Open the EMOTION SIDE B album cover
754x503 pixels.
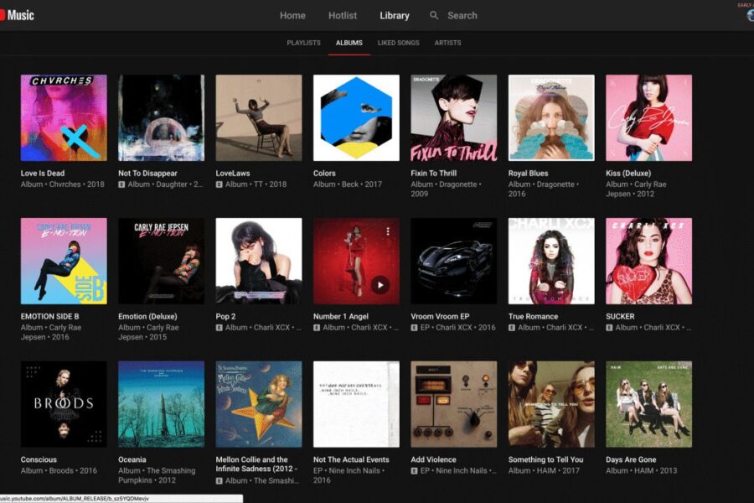tap(64, 261)
